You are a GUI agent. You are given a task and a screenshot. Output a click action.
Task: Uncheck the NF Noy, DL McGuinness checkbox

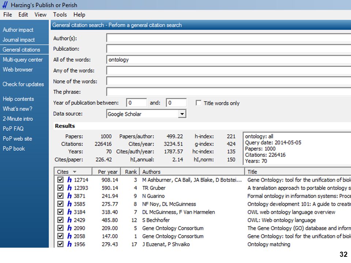60,204
